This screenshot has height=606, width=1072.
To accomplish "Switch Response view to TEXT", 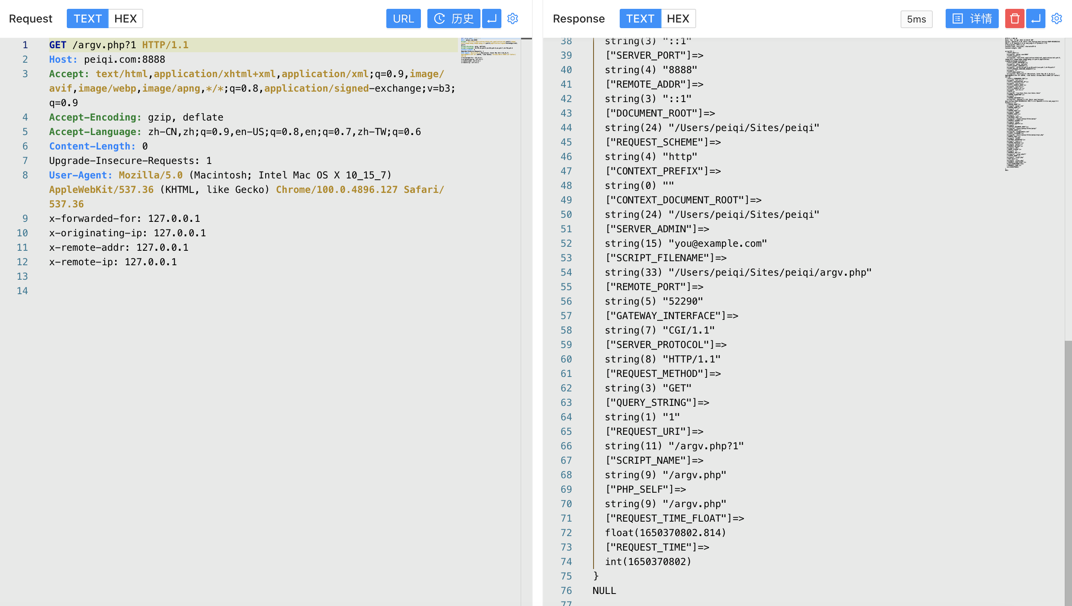I will click(640, 19).
